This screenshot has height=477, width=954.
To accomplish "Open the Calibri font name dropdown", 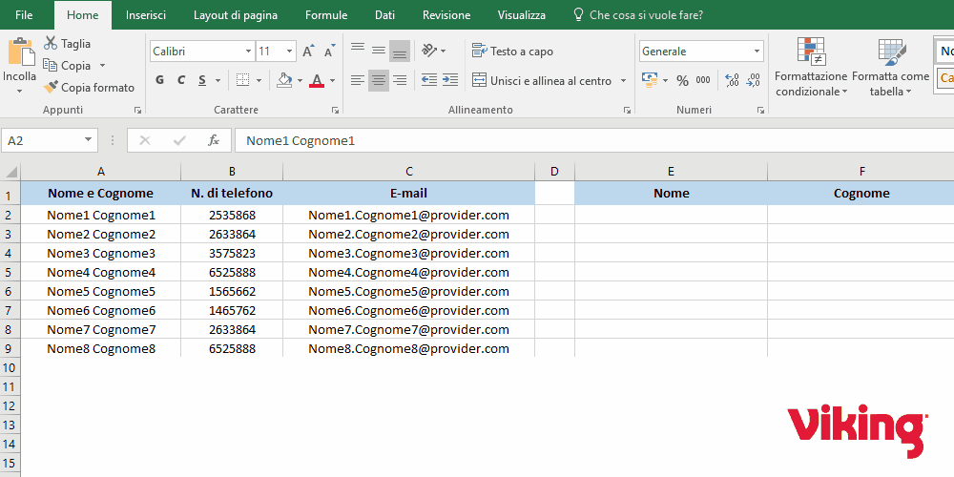I will click(x=249, y=52).
